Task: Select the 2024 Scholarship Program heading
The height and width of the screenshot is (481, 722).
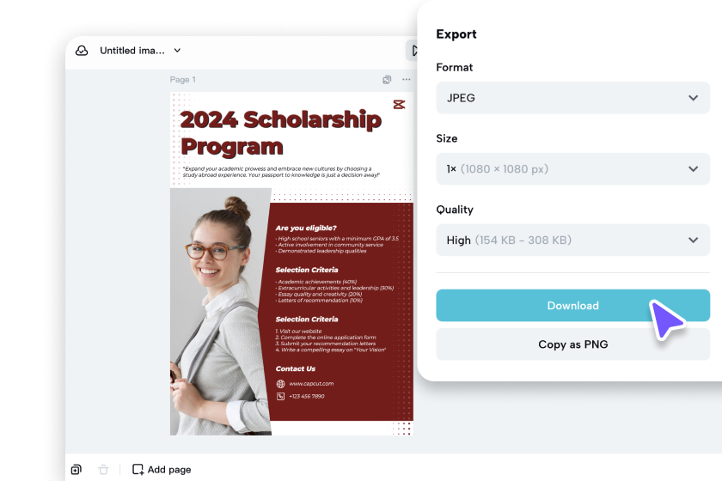Action: (281, 132)
